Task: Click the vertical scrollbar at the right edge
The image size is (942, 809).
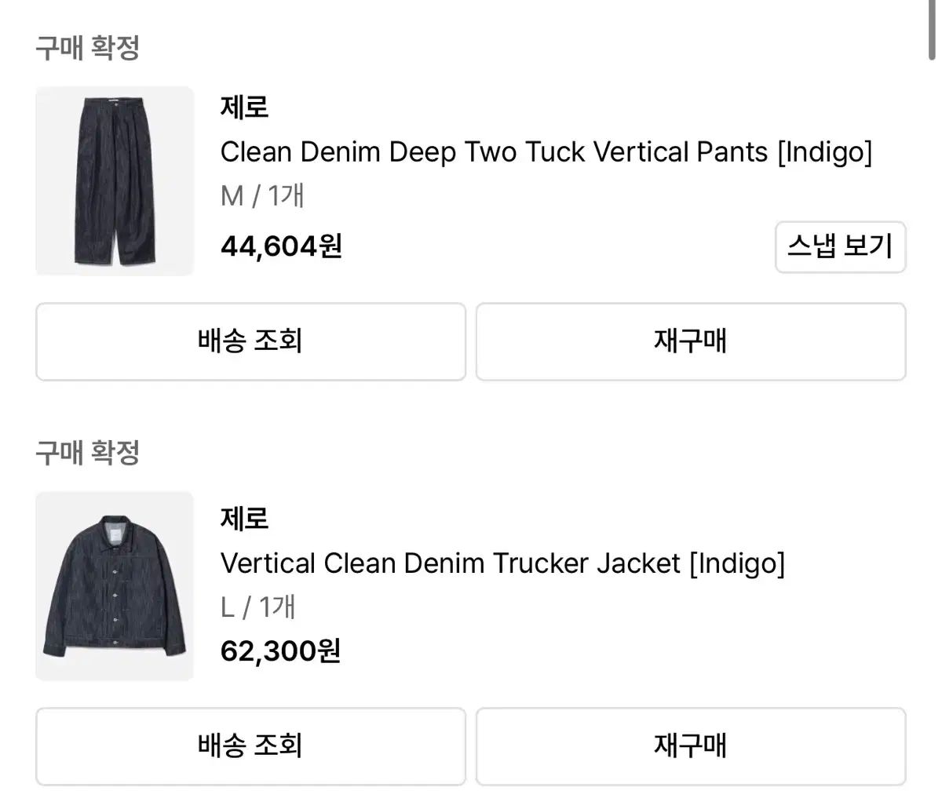Action: [x=932, y=27]
